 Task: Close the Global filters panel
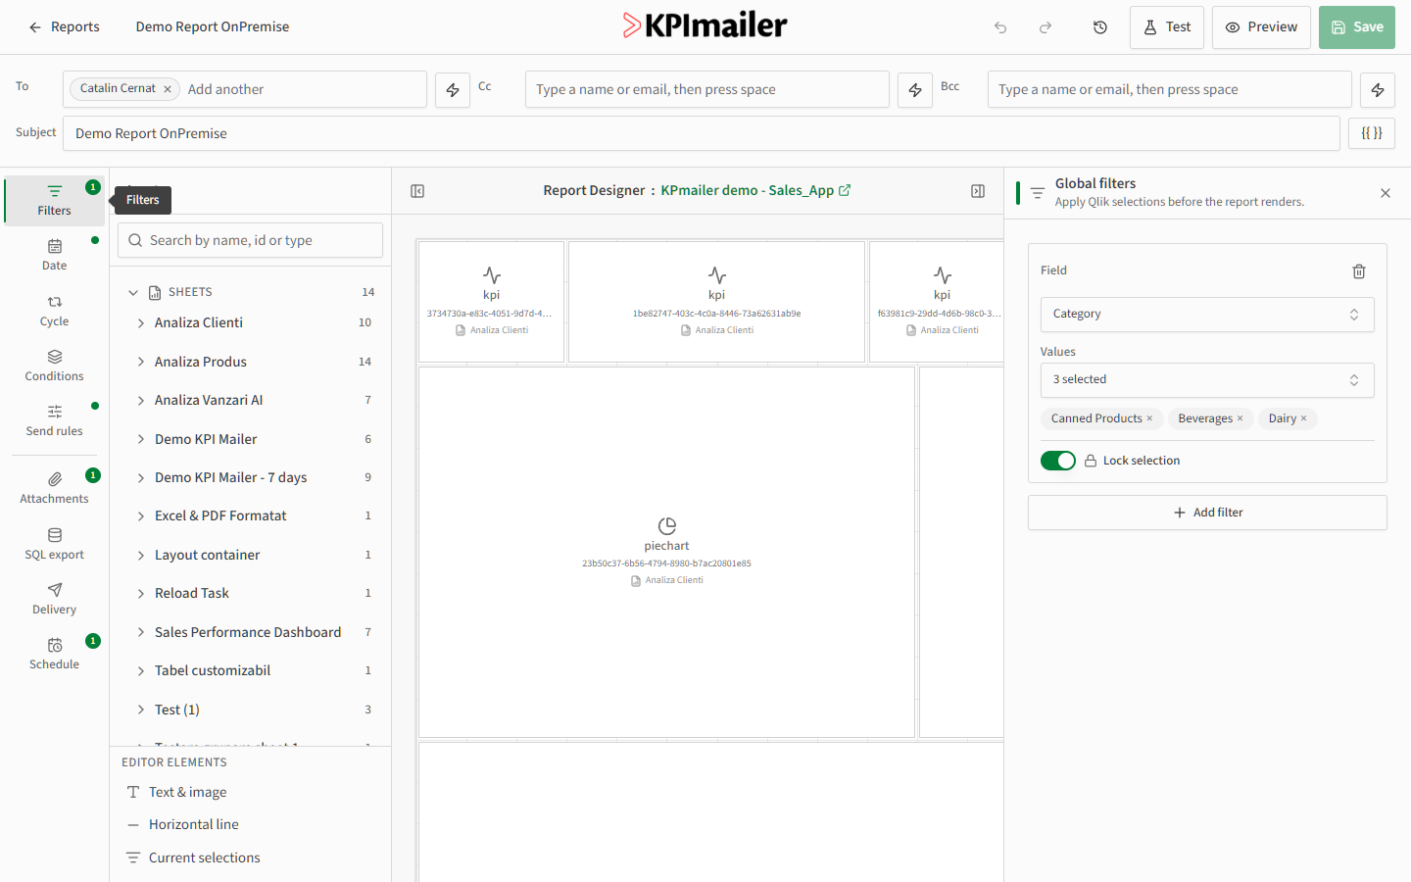pyautogui.click(x=1386, y=193)
